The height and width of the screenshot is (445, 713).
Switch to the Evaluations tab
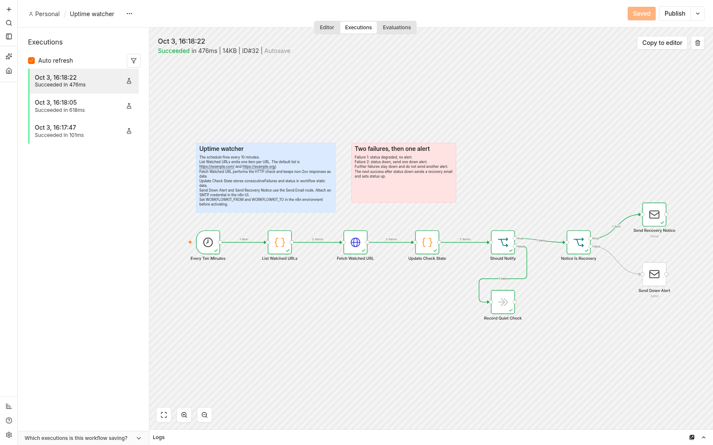coord(397,28)
